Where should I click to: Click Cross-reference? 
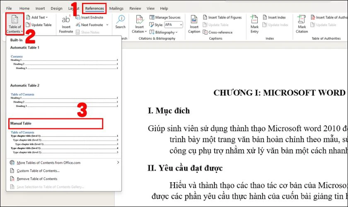coord(218,32)
